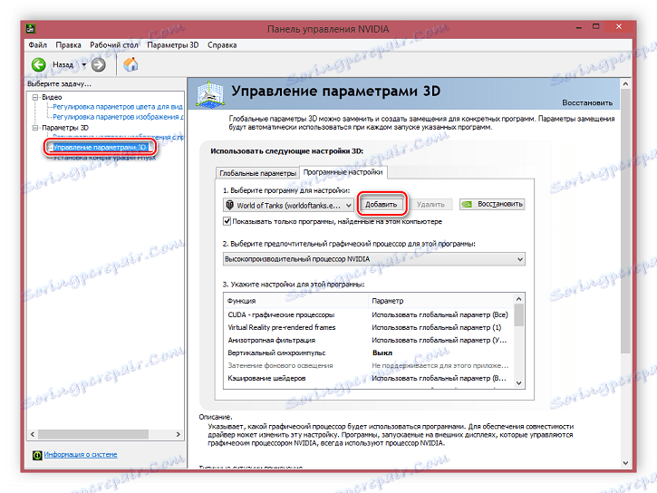Select CUDA - графические процессоры row

click(368, 315)
